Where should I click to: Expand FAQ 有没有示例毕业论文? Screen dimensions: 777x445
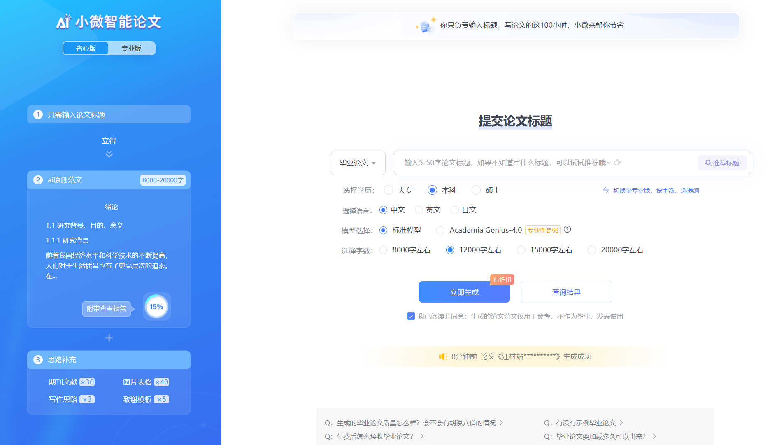[x=584, y=423]
